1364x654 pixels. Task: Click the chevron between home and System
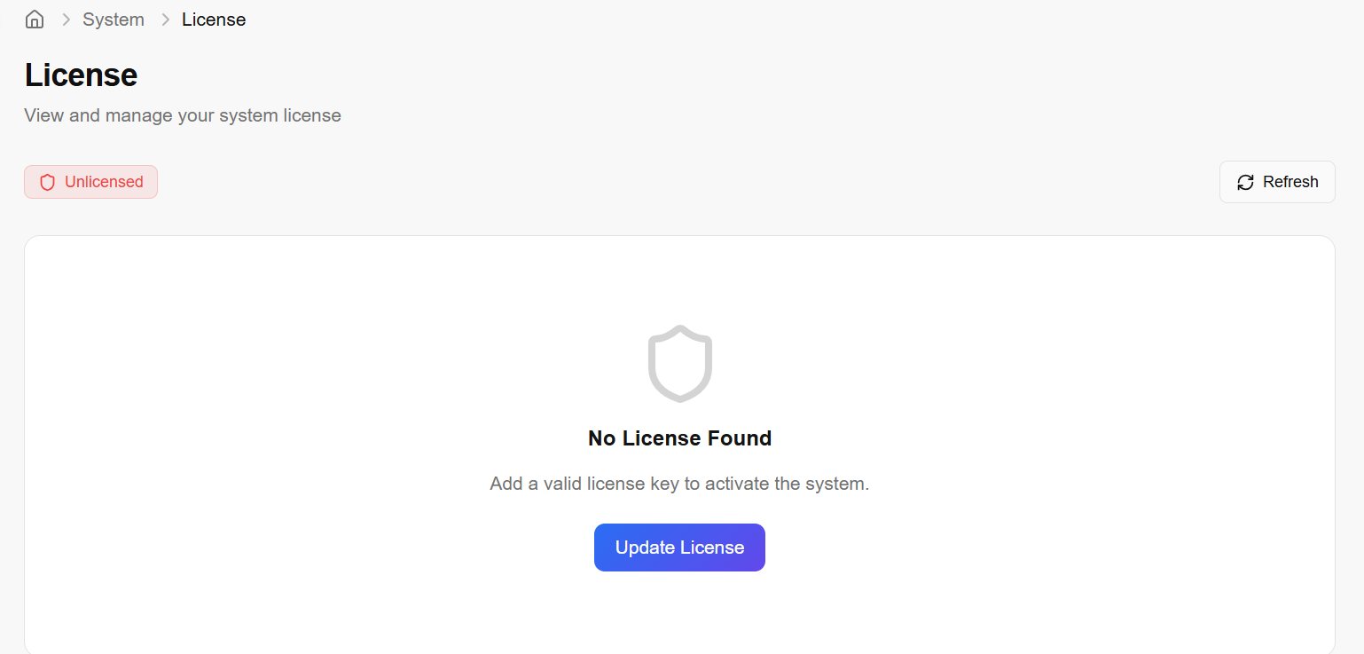[66, 20]
